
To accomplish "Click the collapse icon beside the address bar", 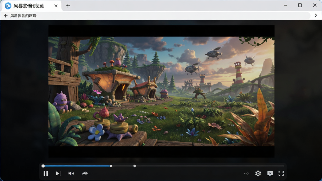I will pyautogui.click(x=316, y=15).
